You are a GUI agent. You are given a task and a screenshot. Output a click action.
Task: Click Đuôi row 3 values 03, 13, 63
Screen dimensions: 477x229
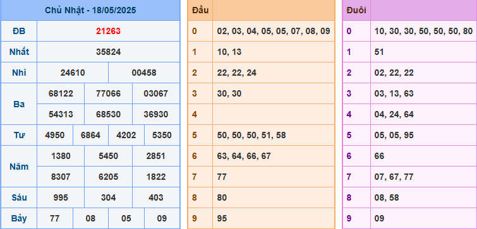tap(394, 93)
